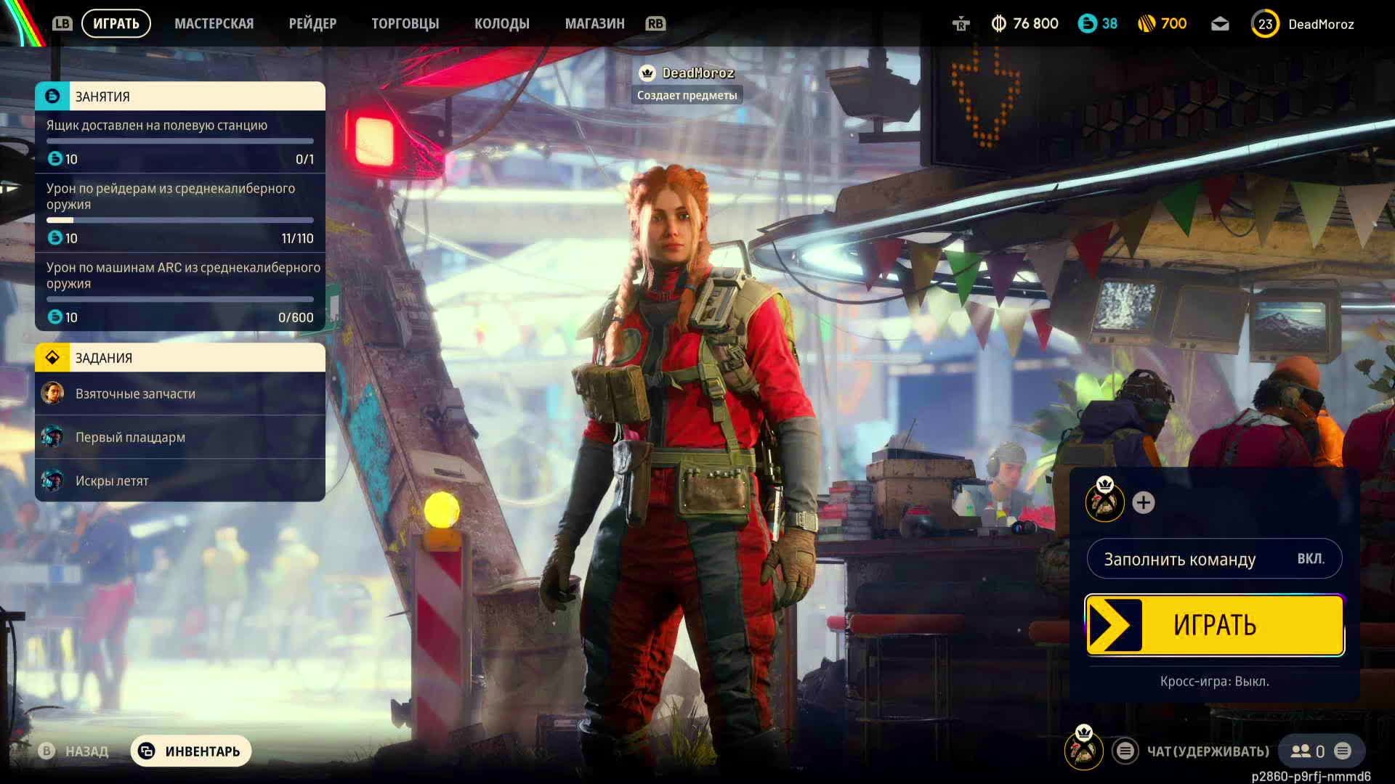The image size is (1395, 784).
Task: Add a teammate with the plus icon
Action: point(1143,502)
